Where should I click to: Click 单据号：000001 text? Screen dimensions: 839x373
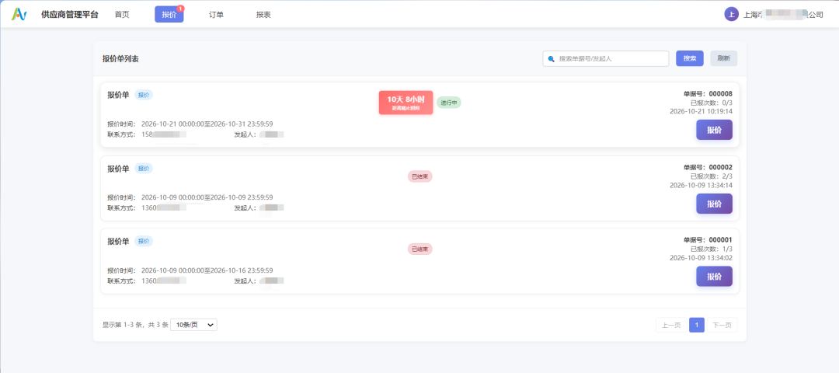pos(708,240)
